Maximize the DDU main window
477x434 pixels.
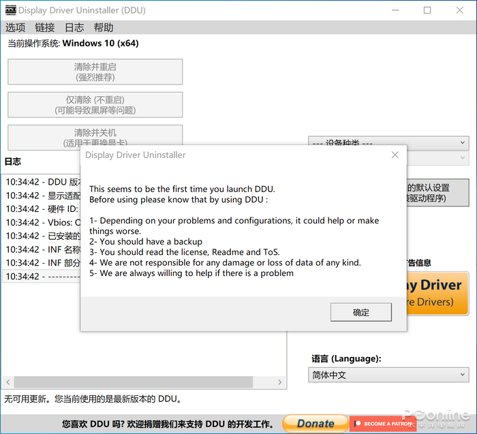[x=427, y=10]
